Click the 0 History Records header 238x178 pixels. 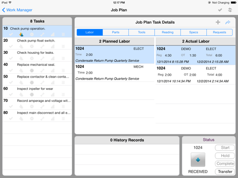[x=127, y=140]
